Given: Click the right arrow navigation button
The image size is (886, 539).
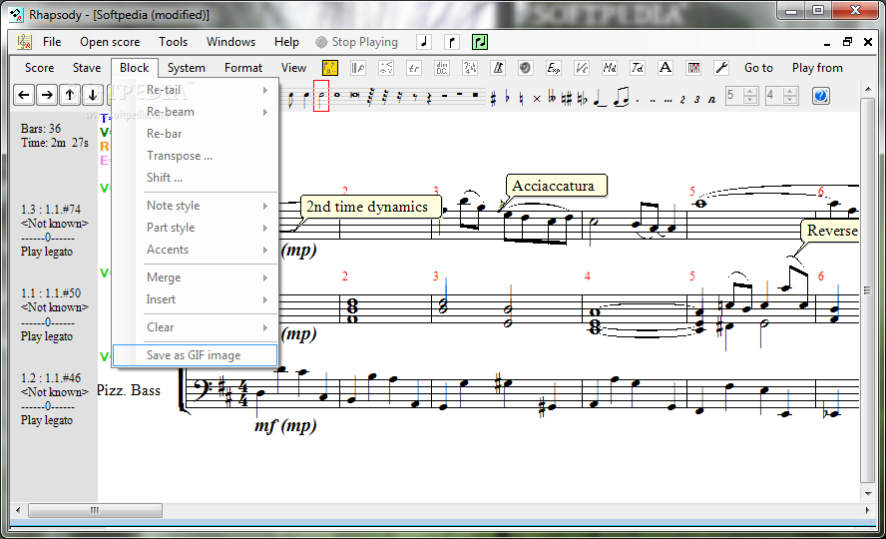Looking at the screenshot, I should click(x=47, y=95).
